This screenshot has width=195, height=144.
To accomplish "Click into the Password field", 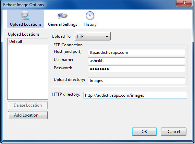I will point(136,69).
